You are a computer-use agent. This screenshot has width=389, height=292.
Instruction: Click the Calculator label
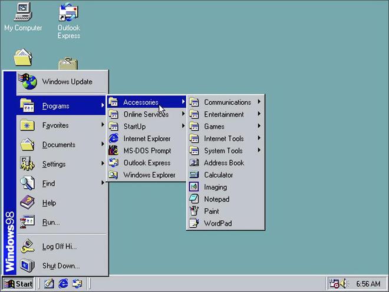[218, 175]
